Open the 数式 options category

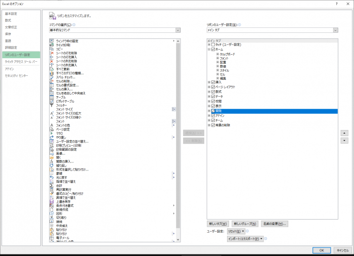point(9,20)
